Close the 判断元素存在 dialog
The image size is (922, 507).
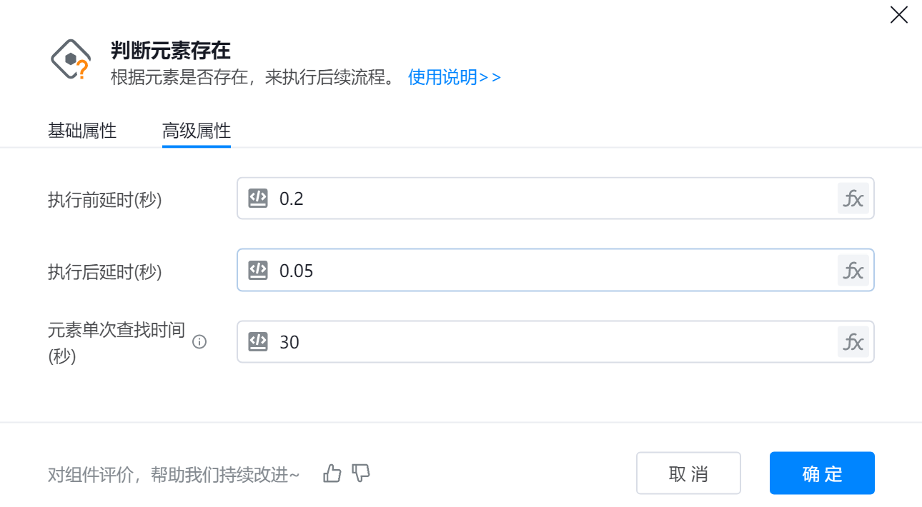pyautogui.click(x=898, y=15)
